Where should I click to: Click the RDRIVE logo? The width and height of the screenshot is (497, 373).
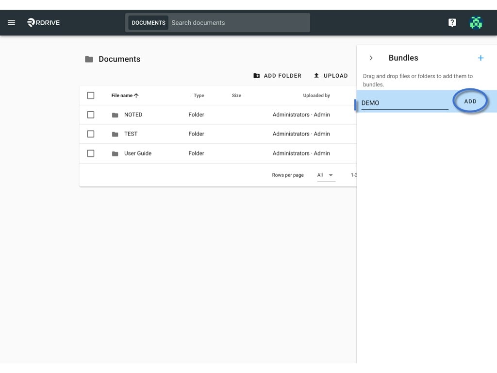[43, 22]
